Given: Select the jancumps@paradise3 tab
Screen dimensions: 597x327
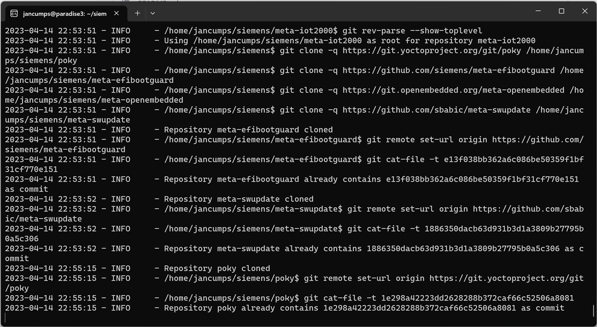Looking at the screenshot, I should click(x=64, y=14).
